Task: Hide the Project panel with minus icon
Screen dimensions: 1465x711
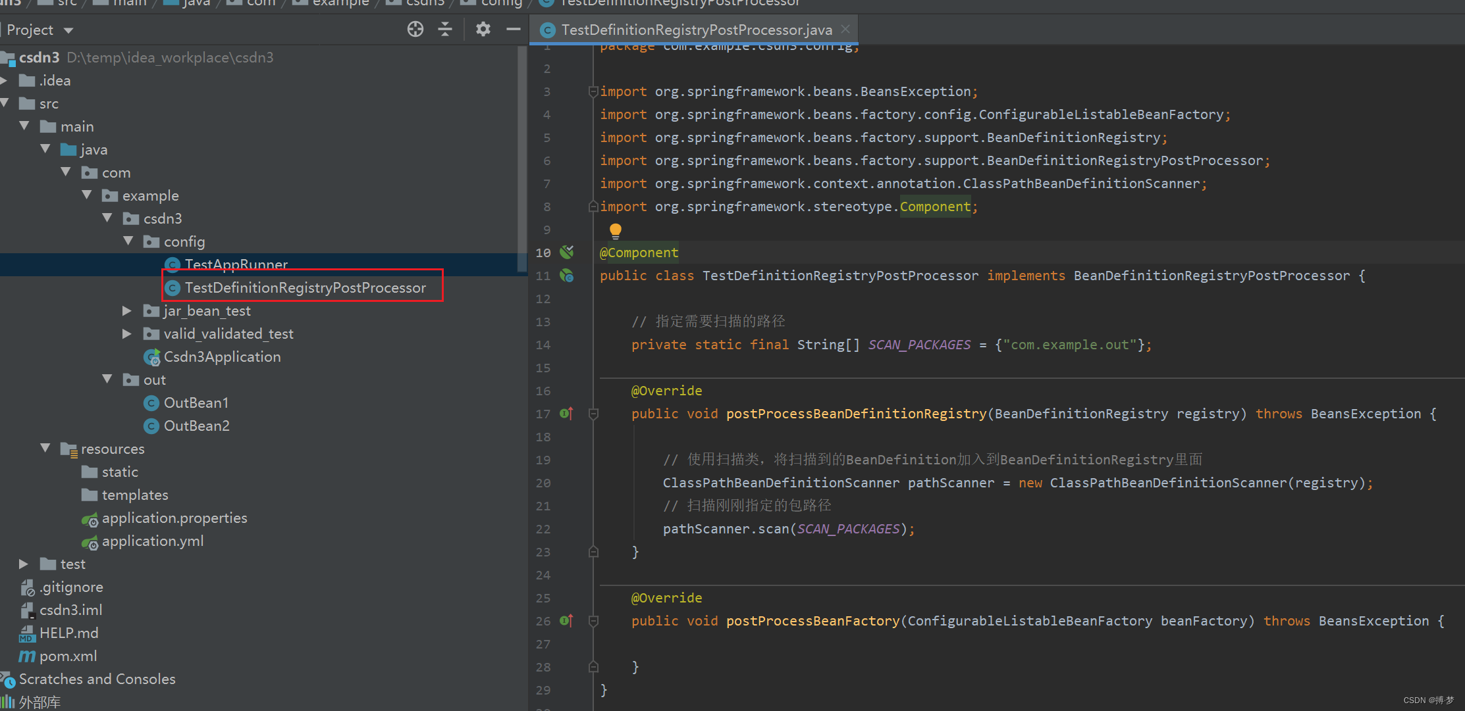Action: click(x=514, y=29)
